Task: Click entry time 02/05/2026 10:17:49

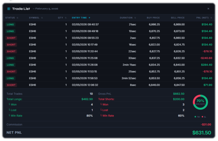Action: pyautogui.click(x=85, y=45)
